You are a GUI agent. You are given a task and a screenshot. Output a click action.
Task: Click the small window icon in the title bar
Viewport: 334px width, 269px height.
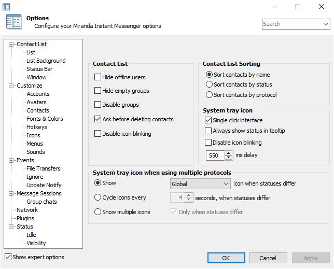click(x=6, y=7)
